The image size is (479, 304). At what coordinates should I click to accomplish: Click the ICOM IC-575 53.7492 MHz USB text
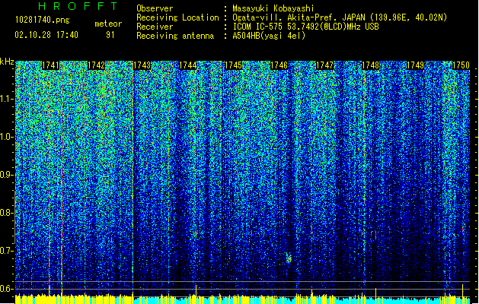point(305,27)
